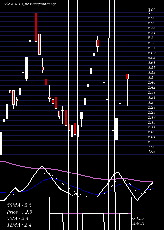Click the 3.02 price axis label
Image resolution: width=164 pixels, height=230 pixels.
pyautogui.click(x=152, y=10)
